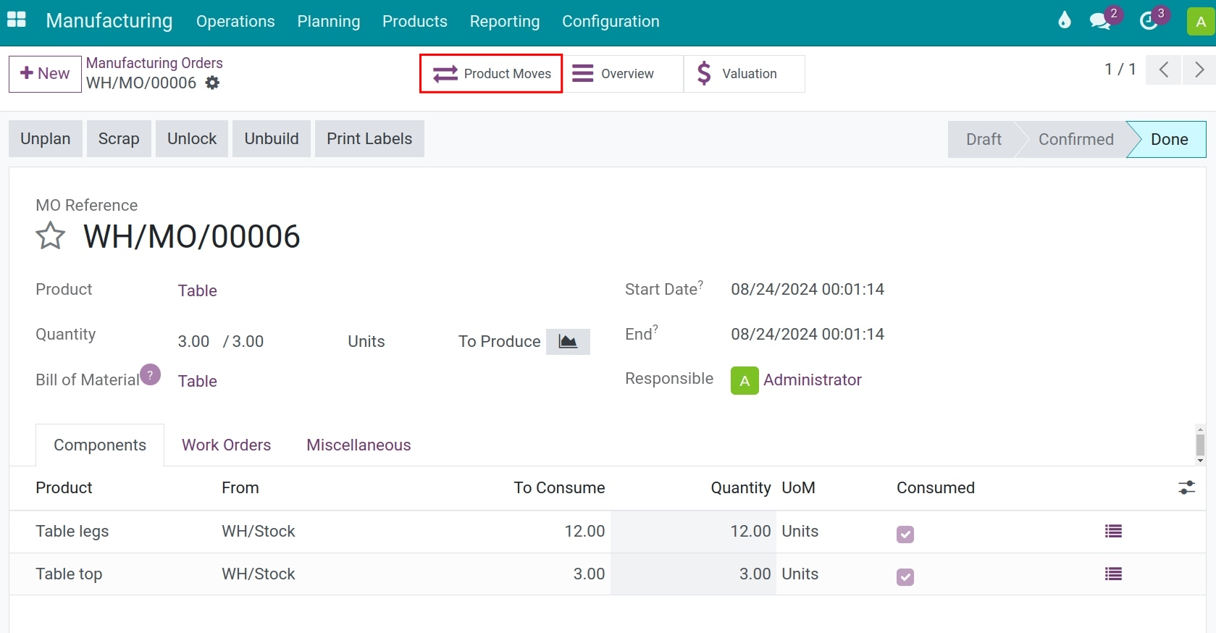The height and width of the screenshot is (633, 1216).
Task: Open the column settings adjust icon
Action: [x=1186, y=487]
